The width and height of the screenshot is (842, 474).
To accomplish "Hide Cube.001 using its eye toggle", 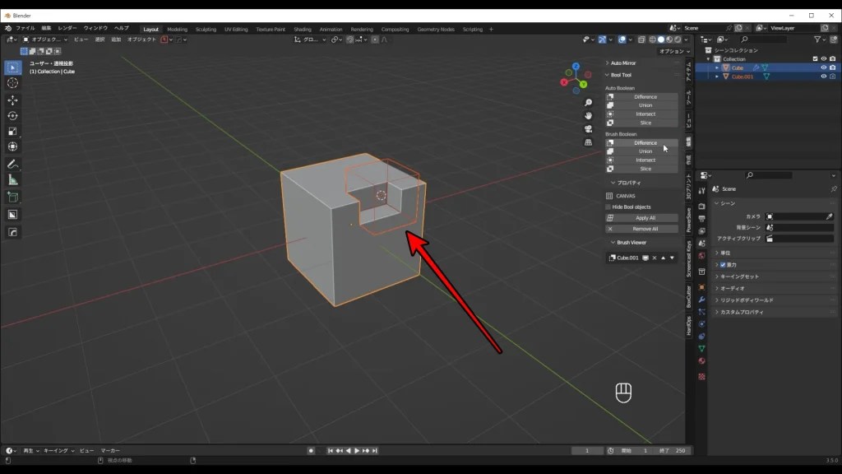I will [x=824, y=77].
